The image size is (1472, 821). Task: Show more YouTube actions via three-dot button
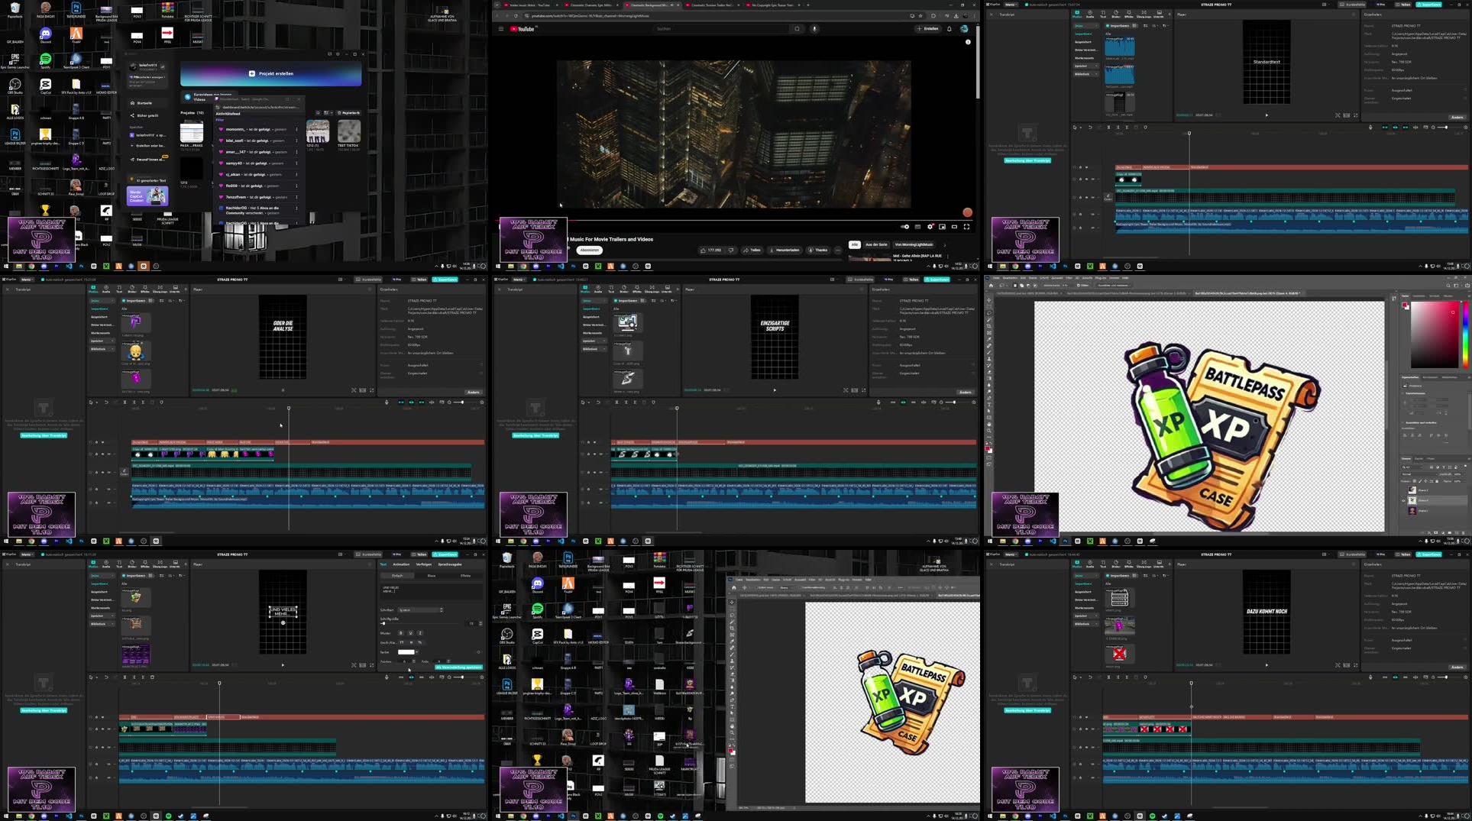[x=838, y=251]
